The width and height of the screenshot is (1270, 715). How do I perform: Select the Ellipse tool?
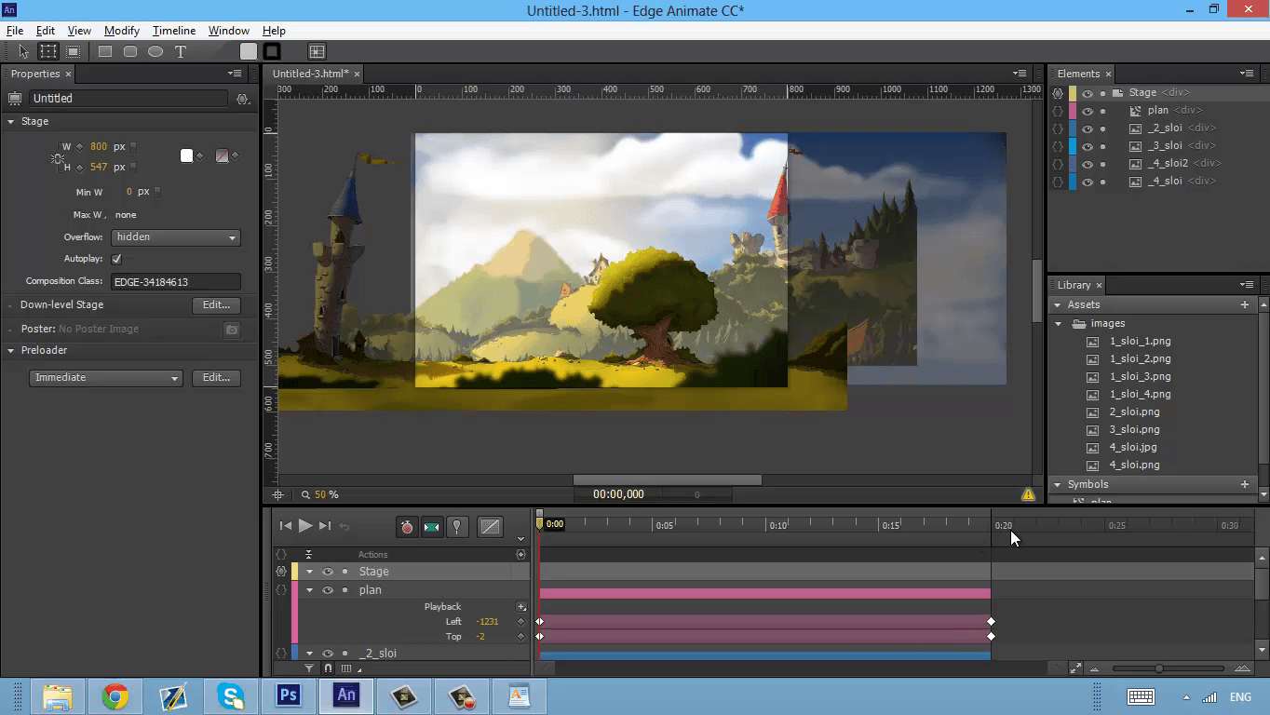click(155, 52)
